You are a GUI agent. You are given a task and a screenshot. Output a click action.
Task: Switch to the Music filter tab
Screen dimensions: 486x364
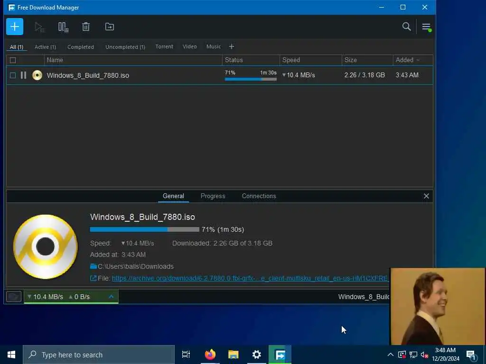pyautogui.click(x=214, y=46)
